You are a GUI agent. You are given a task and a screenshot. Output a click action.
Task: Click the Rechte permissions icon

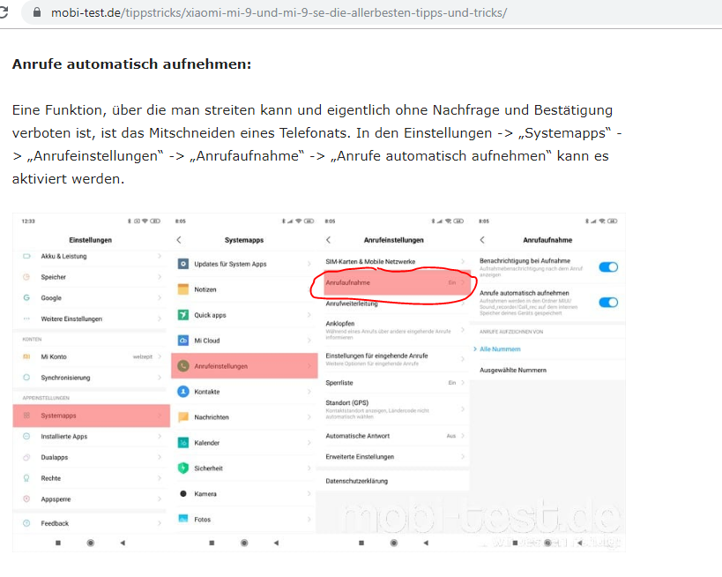click(26, 478)
